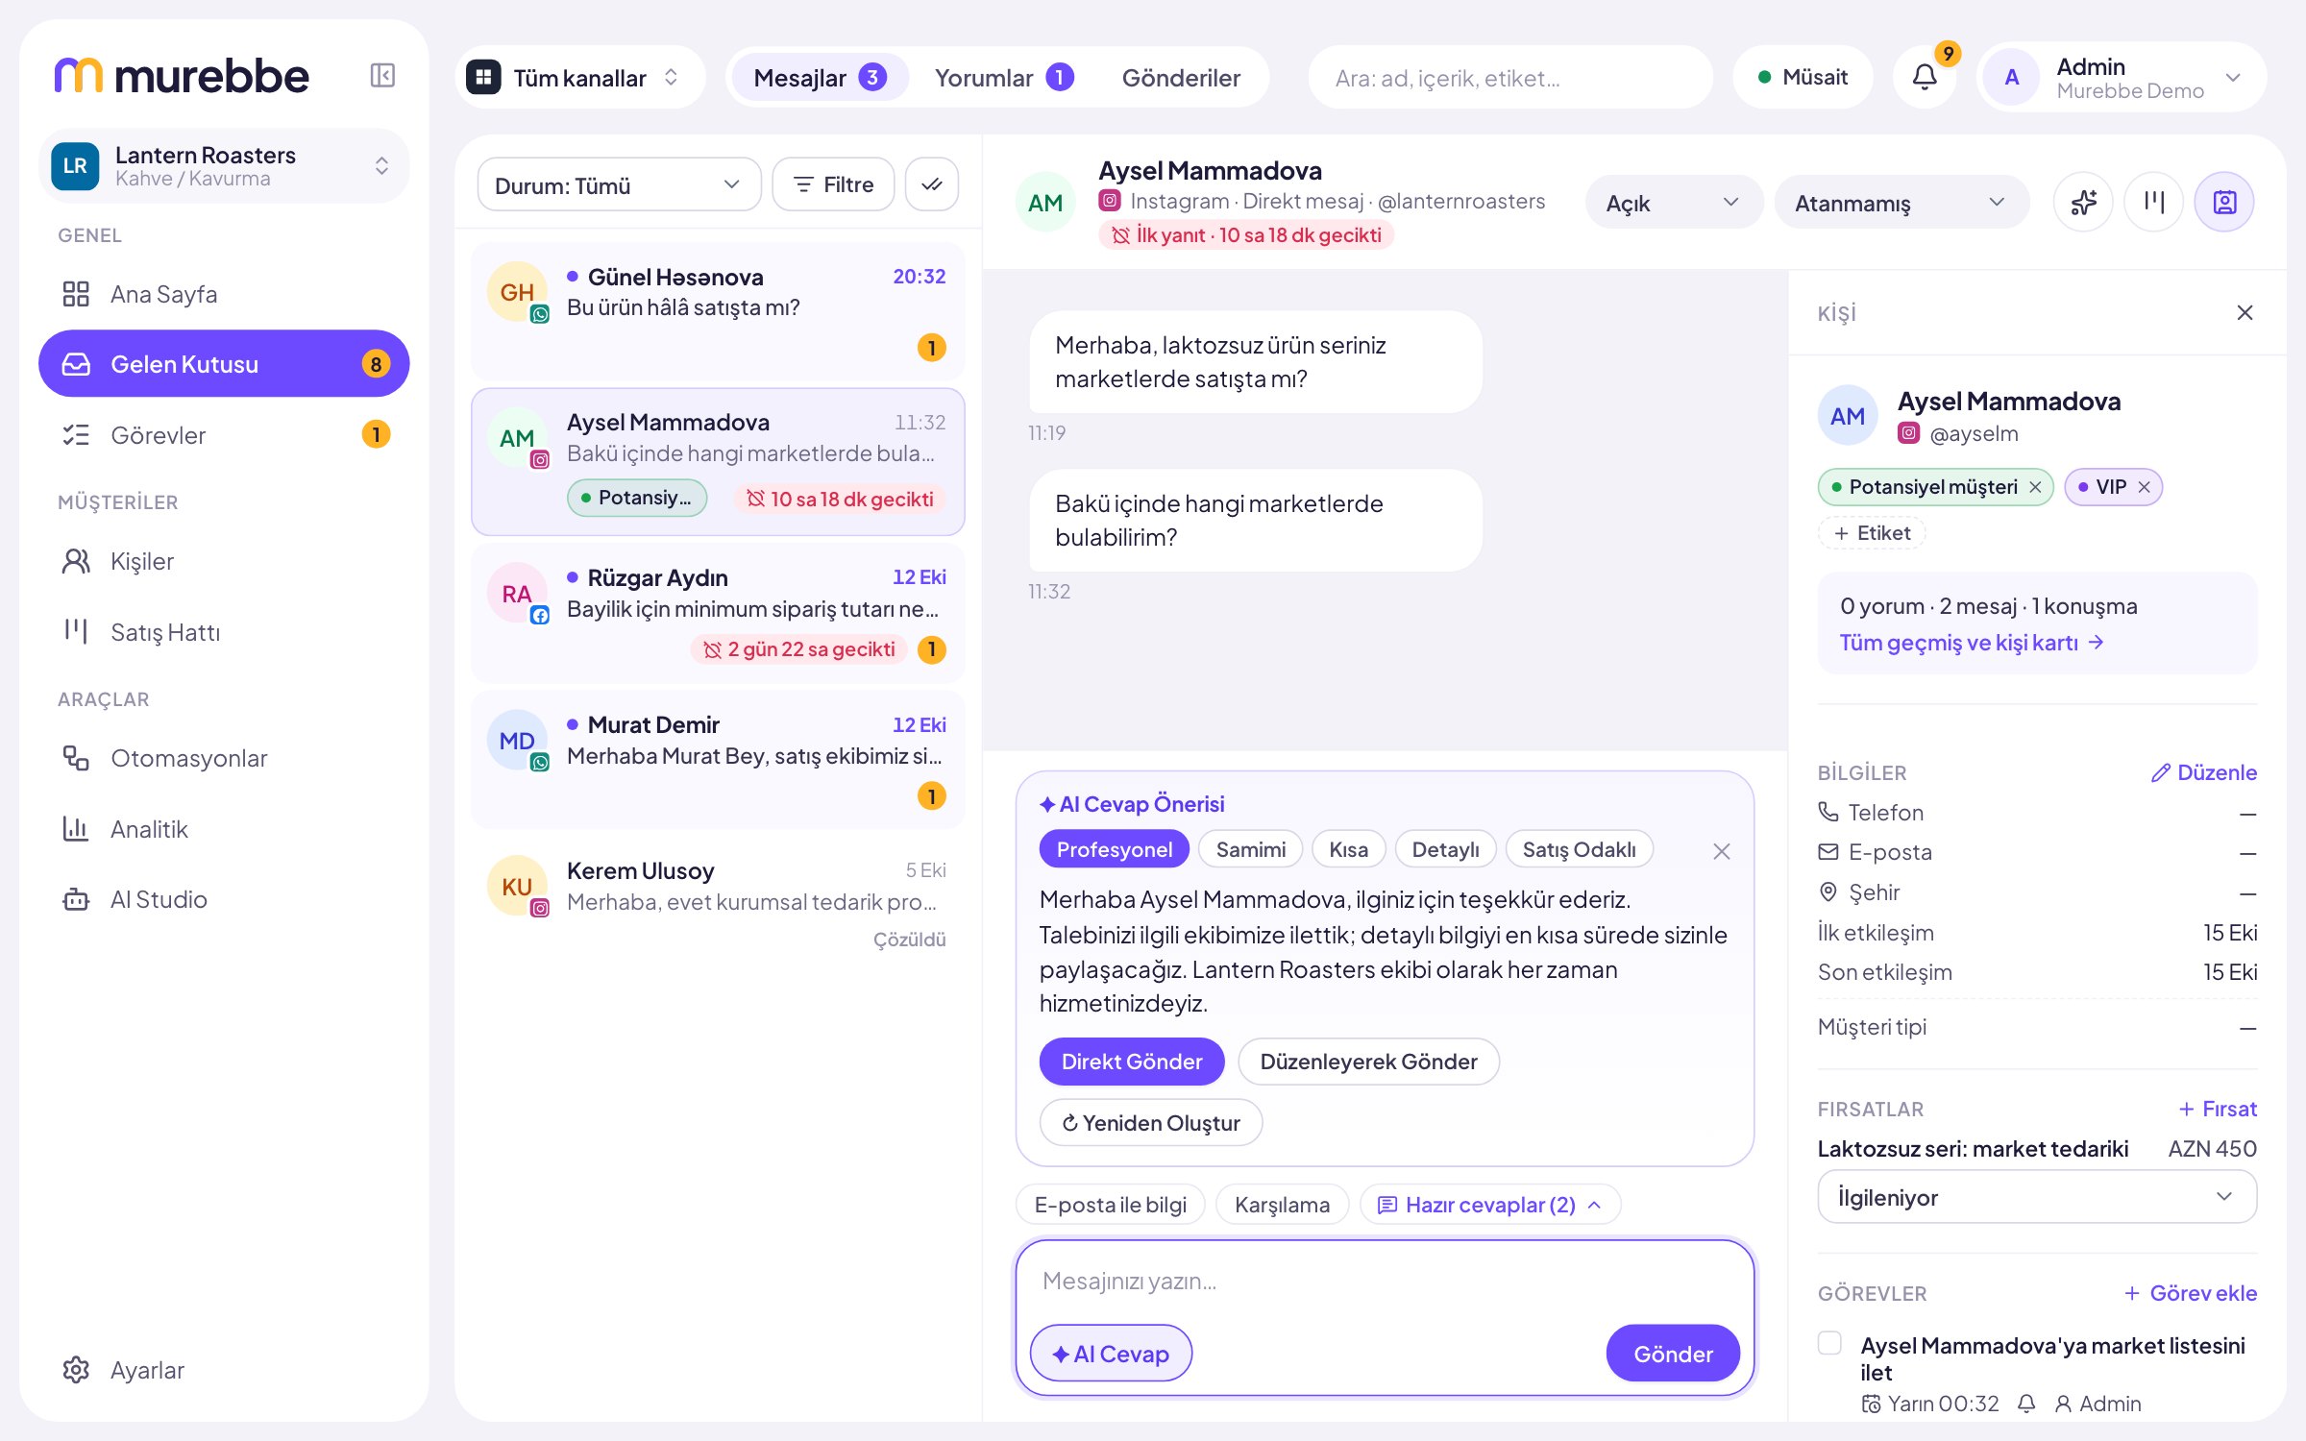Screen dimensions: 2306x1441
Task: Switch to the Mesajlar tab
Action: pyautogui.click(x=820, y=77)
